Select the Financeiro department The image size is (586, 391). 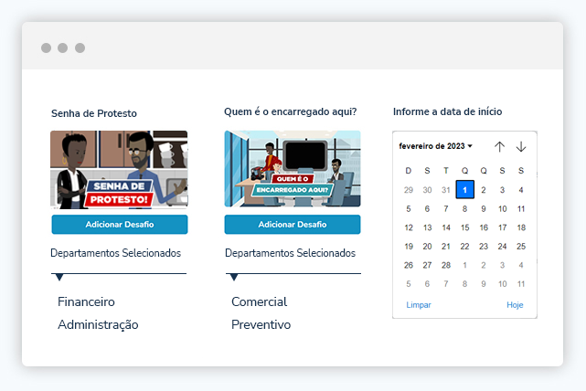click(86, 301)
